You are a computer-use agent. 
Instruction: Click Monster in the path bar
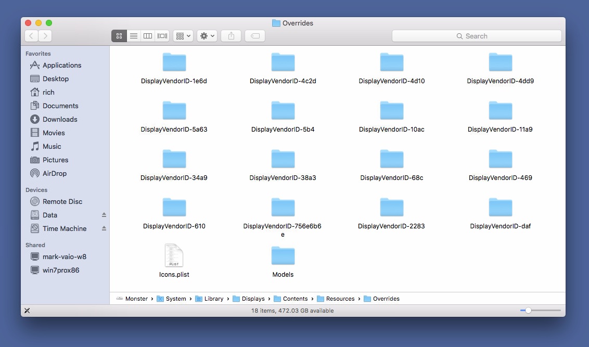(x=132, y=299)
